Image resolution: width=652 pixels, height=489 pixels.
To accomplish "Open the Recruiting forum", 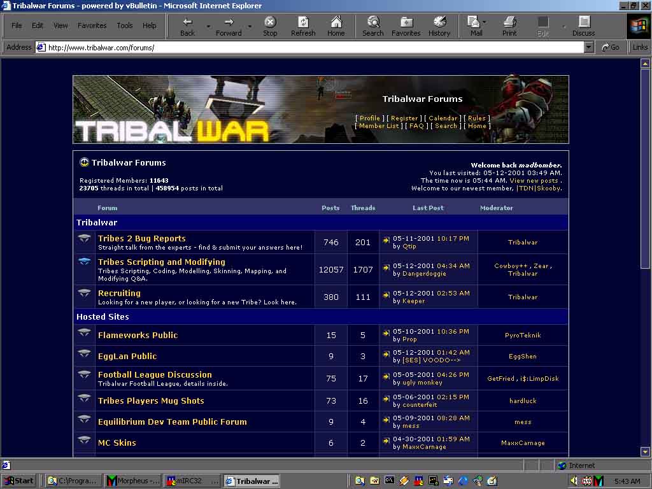I will point(119,293).
